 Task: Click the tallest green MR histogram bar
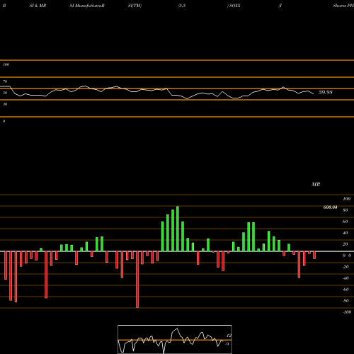pyautogui.click(x=178, y=229)
